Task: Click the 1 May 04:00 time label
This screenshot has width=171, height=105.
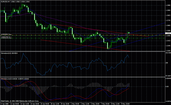Action: click(75, 104)
